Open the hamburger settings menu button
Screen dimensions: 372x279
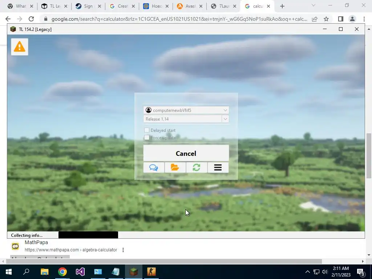click(x=218, y=167)
